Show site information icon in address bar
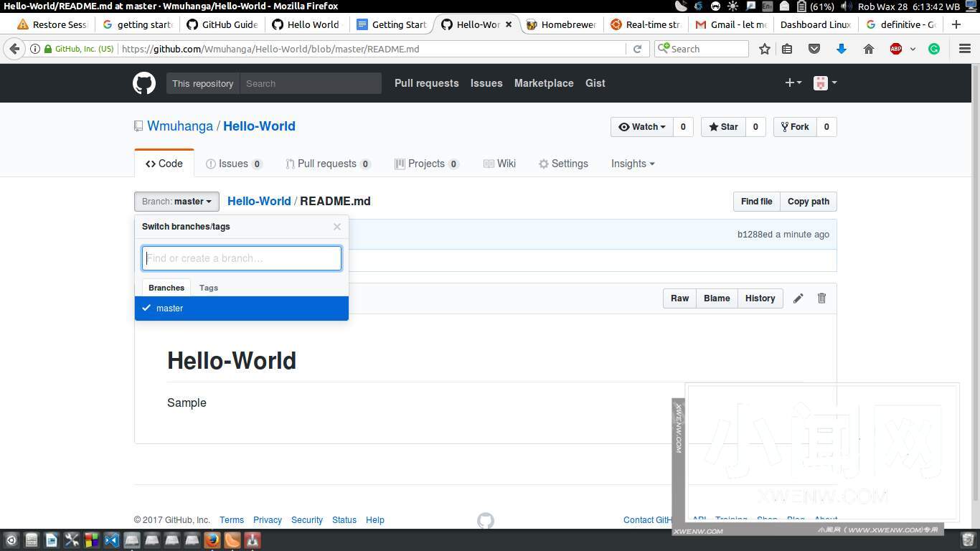This screenshot has width=980, height=551. [x=34, y=49]
